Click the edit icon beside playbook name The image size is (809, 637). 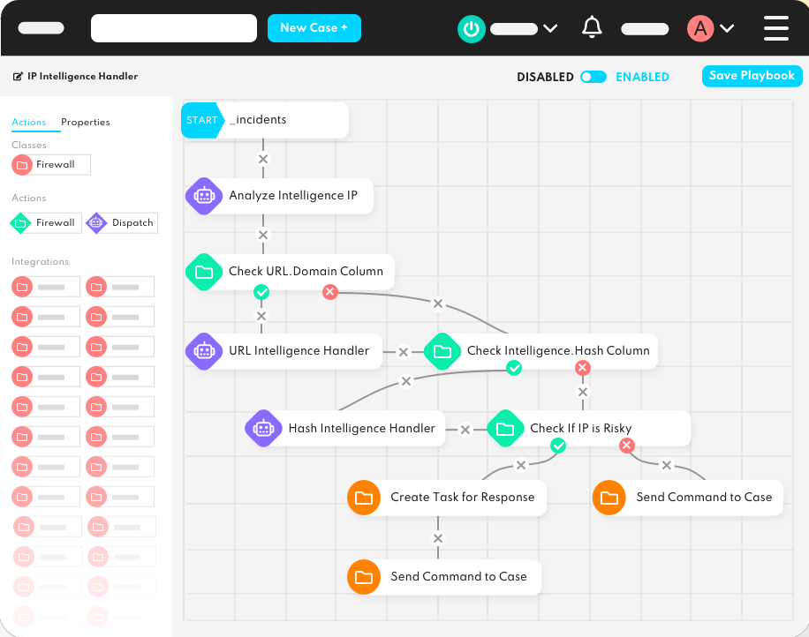coord(18,77)
